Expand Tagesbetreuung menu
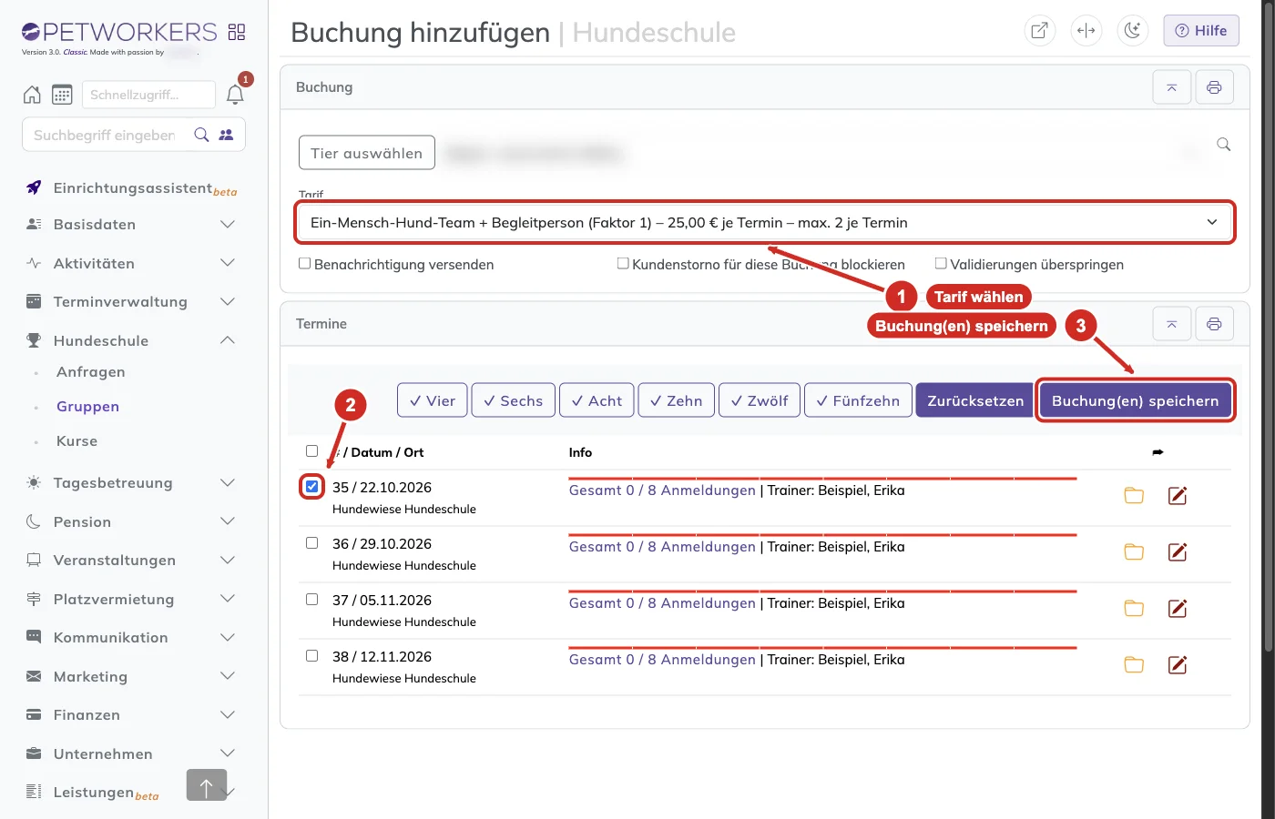 [130, 482]
